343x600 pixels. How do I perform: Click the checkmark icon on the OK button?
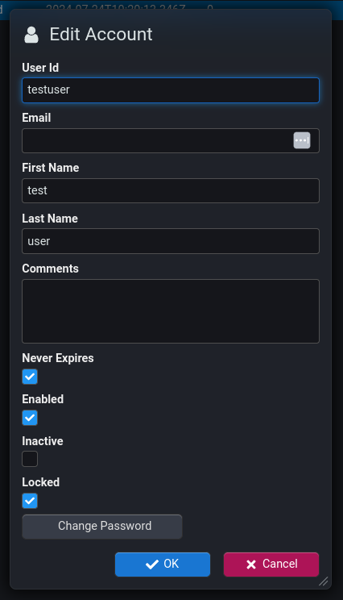point(152,564)
